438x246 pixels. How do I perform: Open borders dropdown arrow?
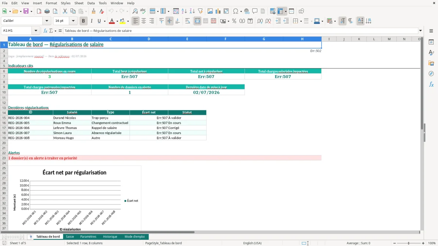tap(300, 21)
